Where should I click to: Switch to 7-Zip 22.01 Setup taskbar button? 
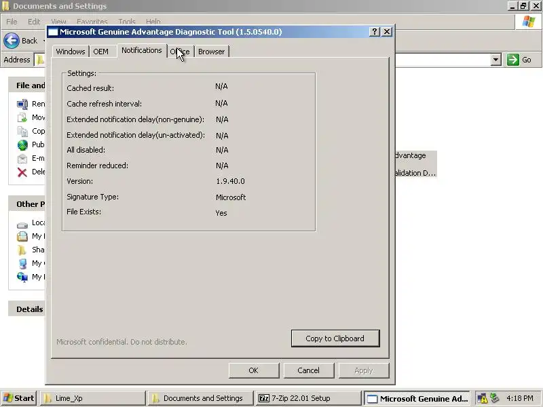[308, 398]
